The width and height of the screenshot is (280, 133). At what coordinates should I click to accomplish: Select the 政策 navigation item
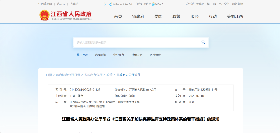pyautogui.click(x=176, y=16)
